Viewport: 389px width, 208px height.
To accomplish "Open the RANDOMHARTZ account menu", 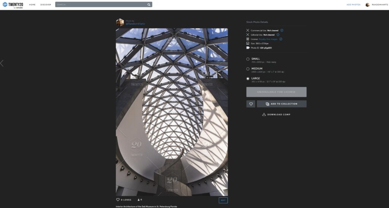I will coord(380,5).
